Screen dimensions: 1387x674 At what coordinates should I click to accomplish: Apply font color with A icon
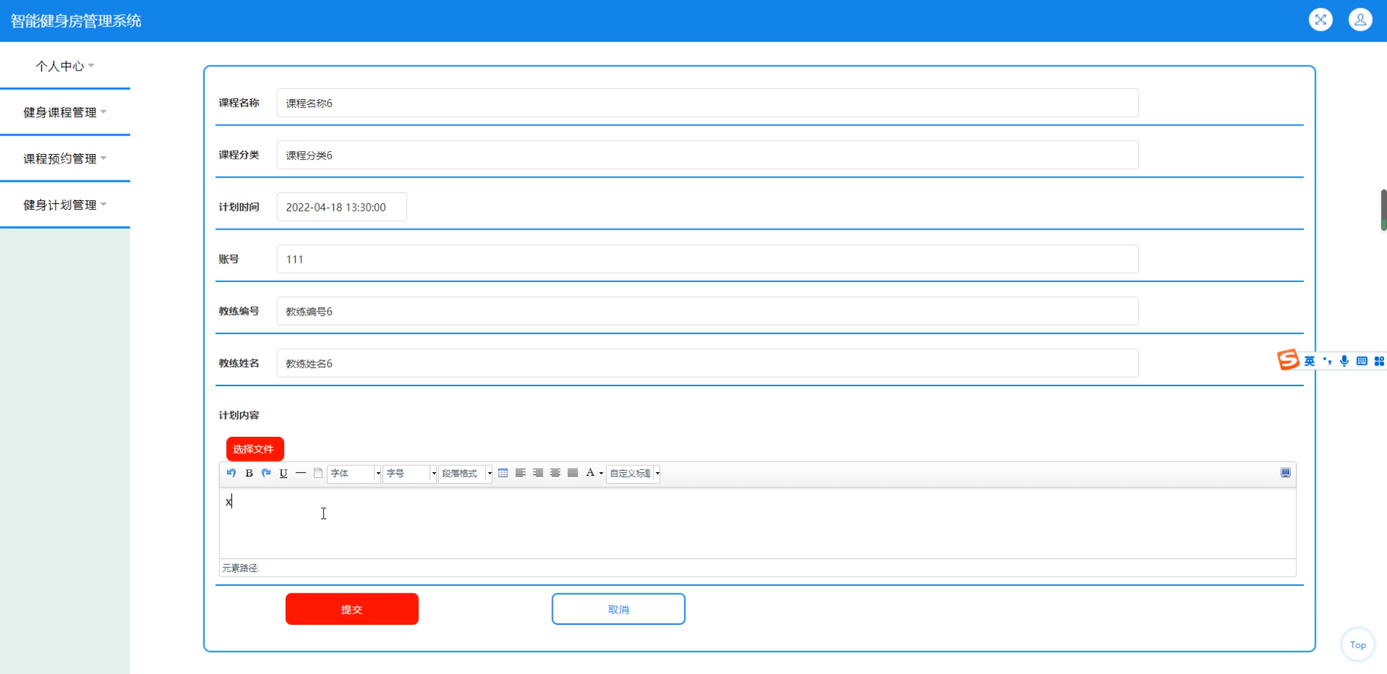tap(590, 473)
